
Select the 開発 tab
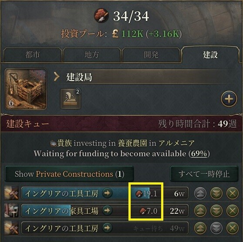[x=151, y=55]
